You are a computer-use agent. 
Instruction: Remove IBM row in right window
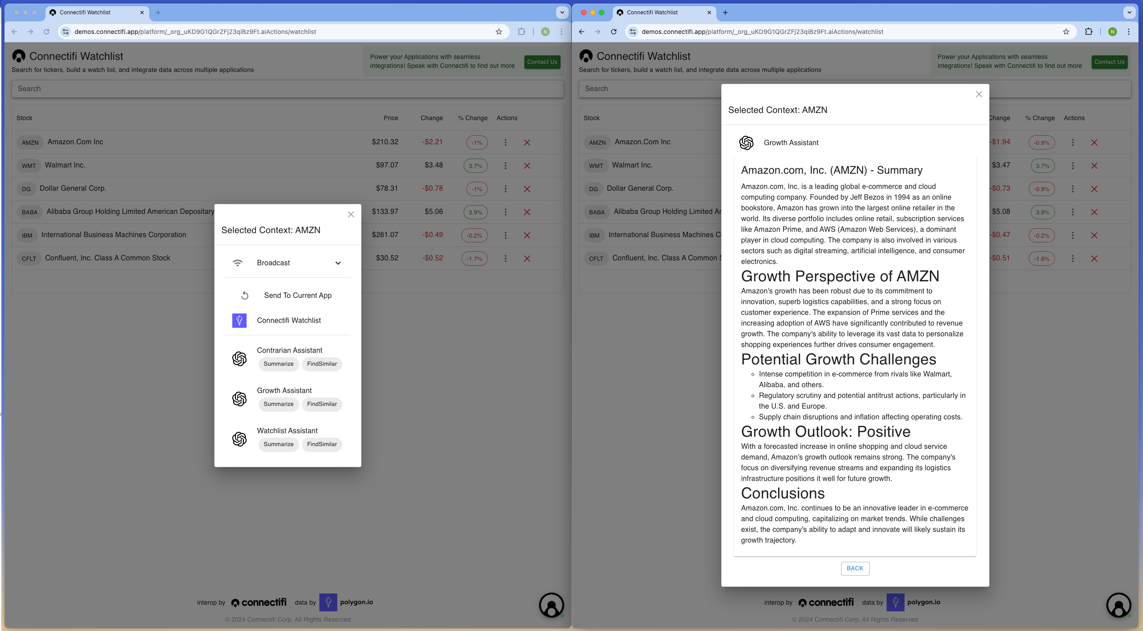point(1094,235)
